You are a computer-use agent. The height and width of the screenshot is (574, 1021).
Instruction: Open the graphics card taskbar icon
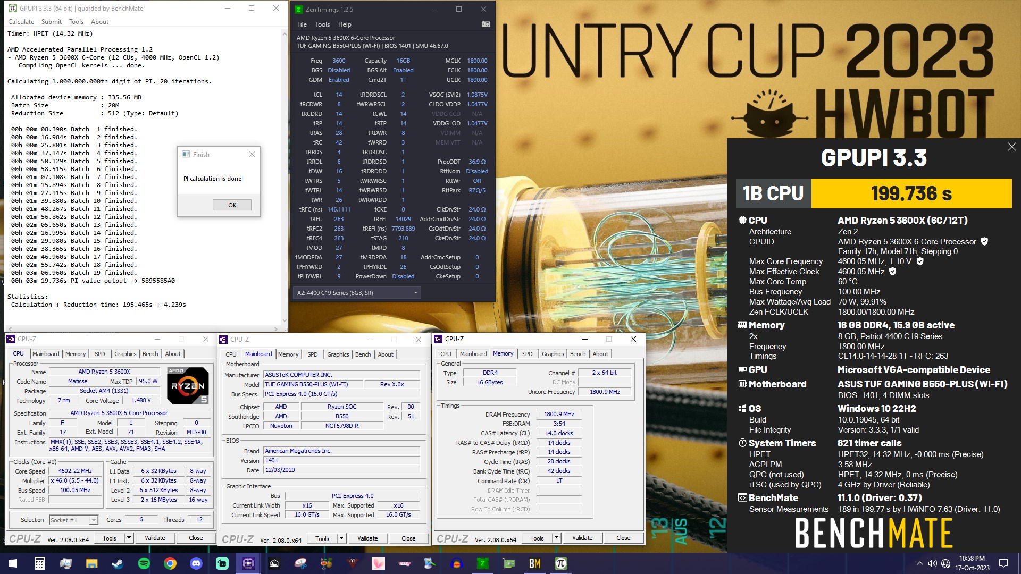[x=509, y=563]
